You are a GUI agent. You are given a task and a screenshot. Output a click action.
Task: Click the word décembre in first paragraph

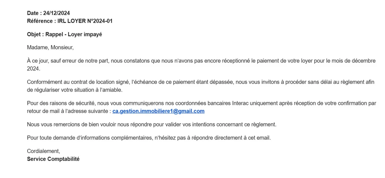pyautogui.click(x=364, y=61)
